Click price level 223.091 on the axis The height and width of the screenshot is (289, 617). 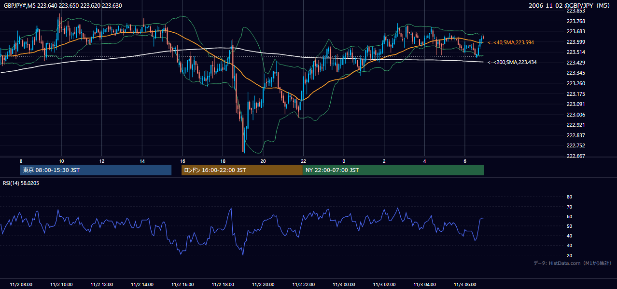(x=575, y=104)
